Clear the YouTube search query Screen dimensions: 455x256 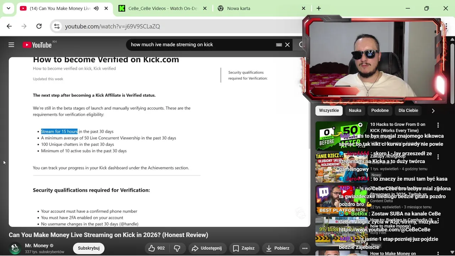click(287, 45)
